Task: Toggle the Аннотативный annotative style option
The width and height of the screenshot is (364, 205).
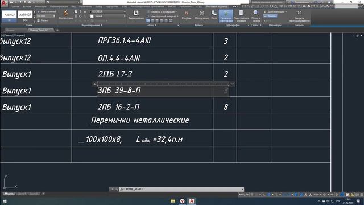Action: [x=47, y=11]
